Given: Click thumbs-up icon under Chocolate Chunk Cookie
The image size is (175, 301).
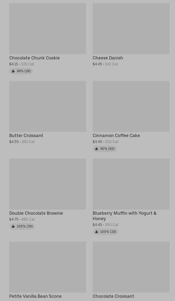Looking at the screenshot, I should (13, 71).
